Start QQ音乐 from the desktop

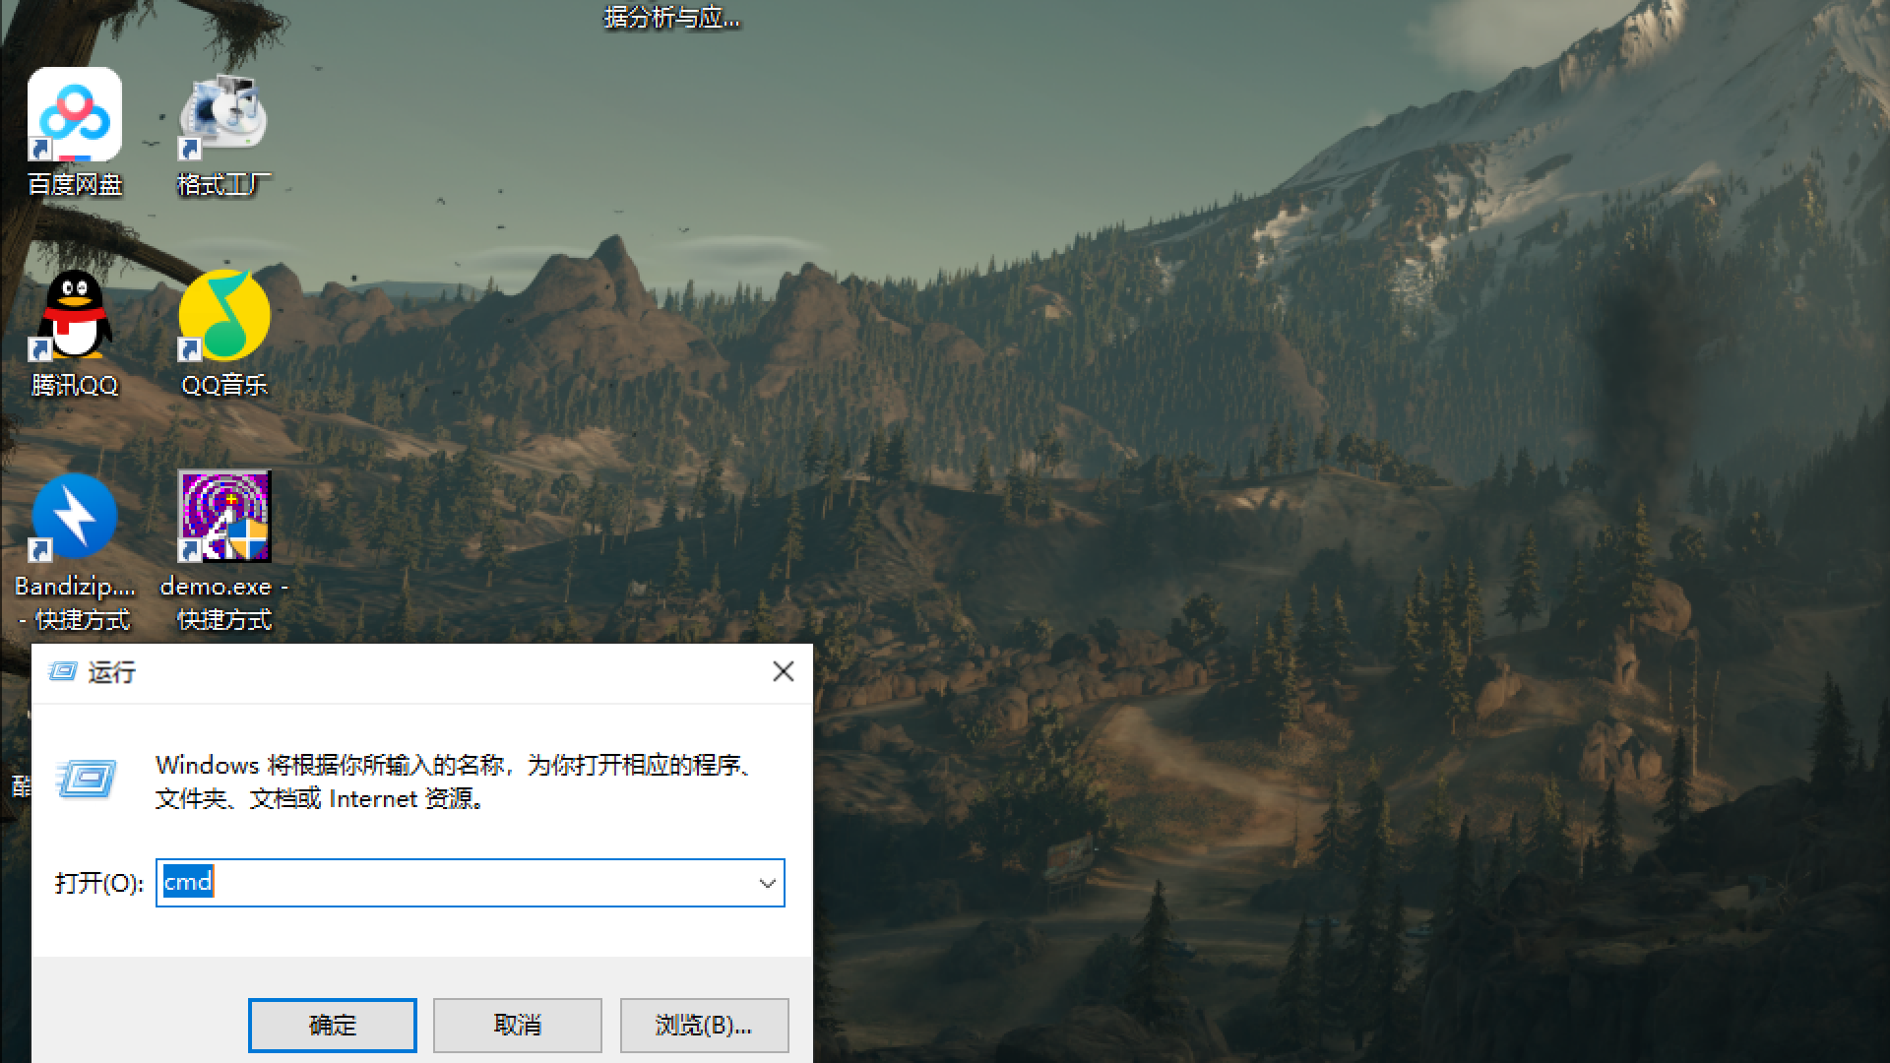click(x=222, y=317)
